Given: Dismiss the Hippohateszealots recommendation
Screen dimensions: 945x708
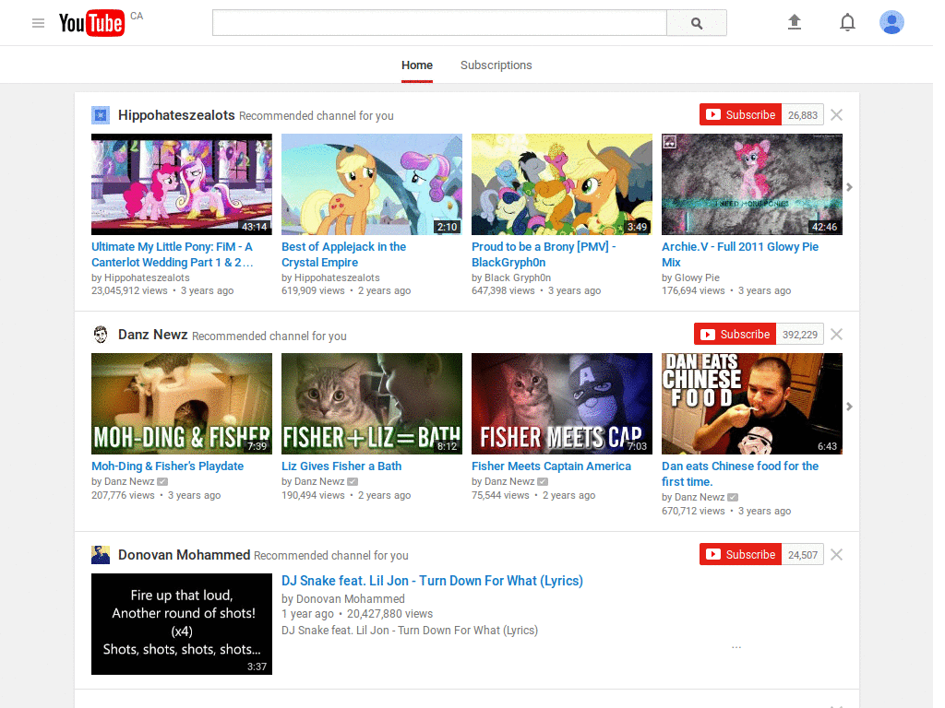Looking at the screenshot, I should coord(836,114).
